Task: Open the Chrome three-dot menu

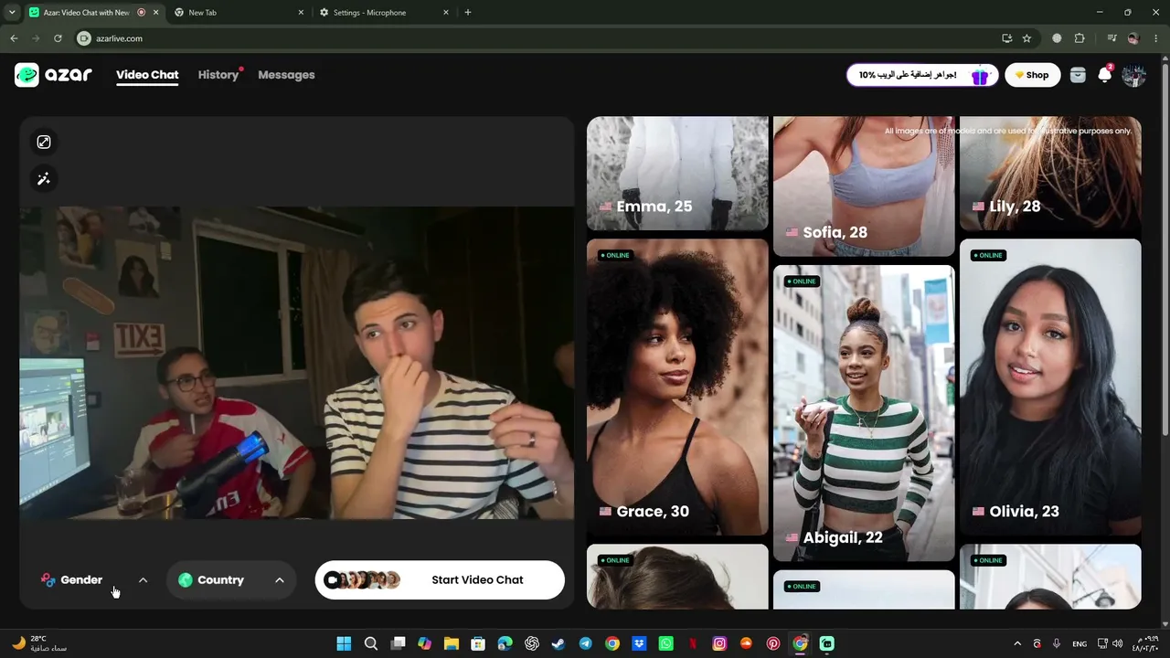Action: coord(1154,38)
